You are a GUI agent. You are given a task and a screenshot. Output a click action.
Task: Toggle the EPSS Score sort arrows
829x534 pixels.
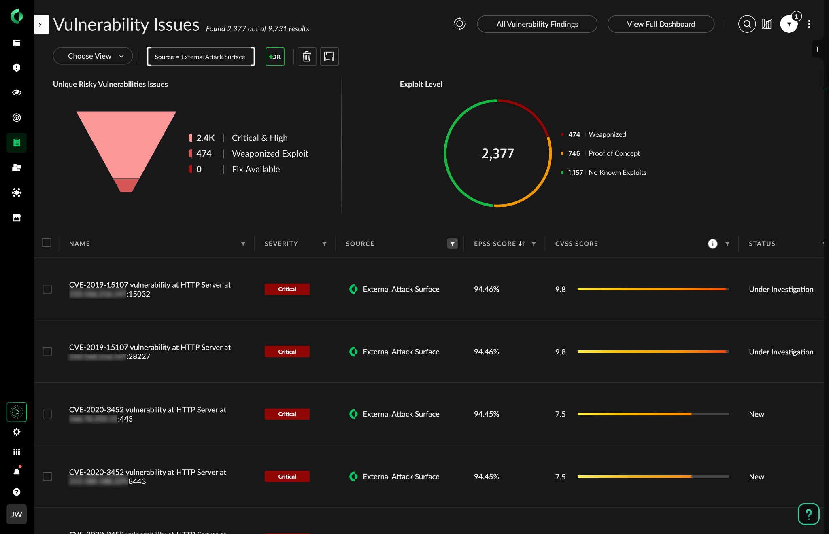click(x=521, y=244)
